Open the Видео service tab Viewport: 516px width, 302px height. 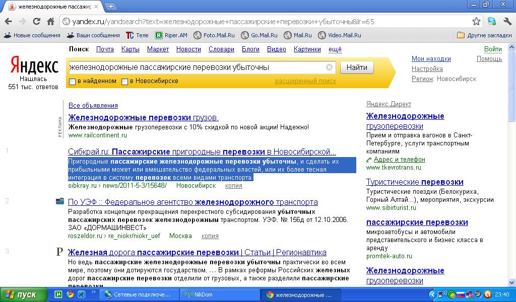[x=277, y=49]
